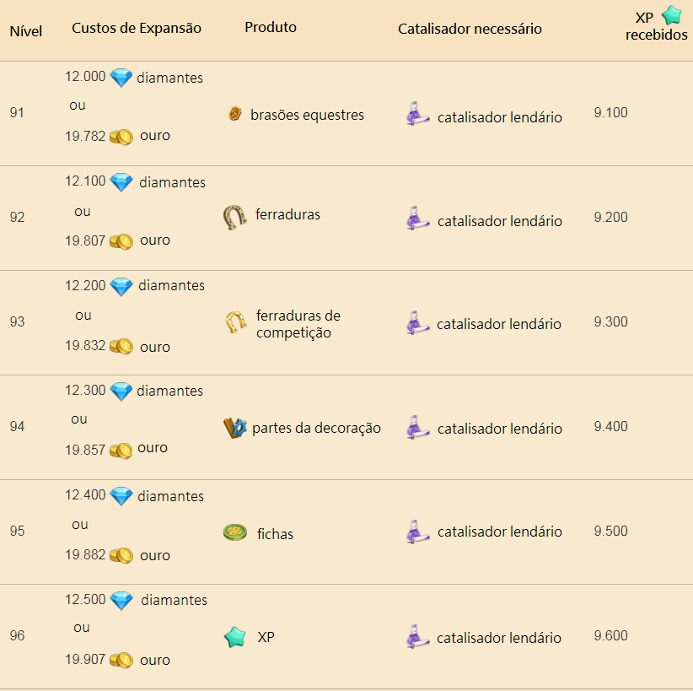Click the Nível column header
This screenshot has height=691, width=693.
(x=25, y=31)
